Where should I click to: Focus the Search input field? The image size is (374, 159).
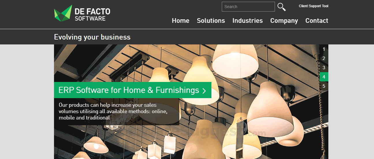[248, 7]
